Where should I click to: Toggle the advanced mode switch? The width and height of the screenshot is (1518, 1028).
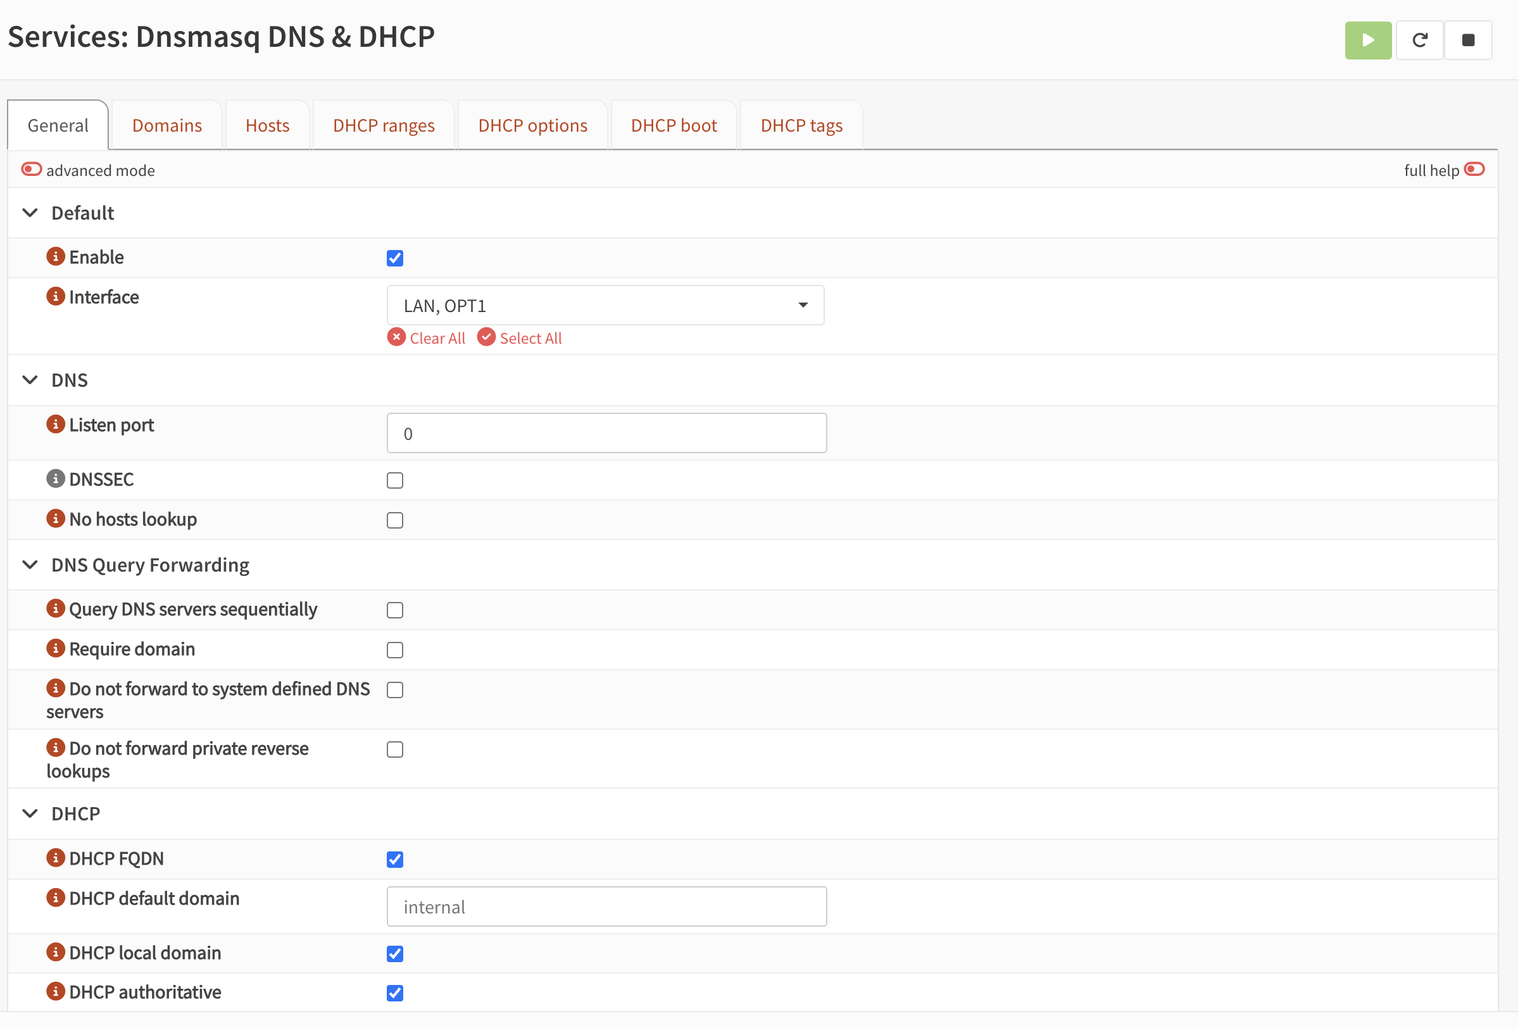pos(32,170)
